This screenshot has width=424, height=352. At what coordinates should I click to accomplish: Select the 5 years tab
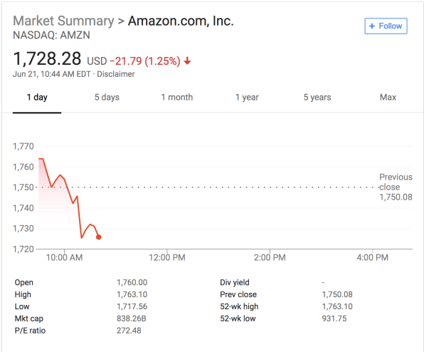pos(317,97)
